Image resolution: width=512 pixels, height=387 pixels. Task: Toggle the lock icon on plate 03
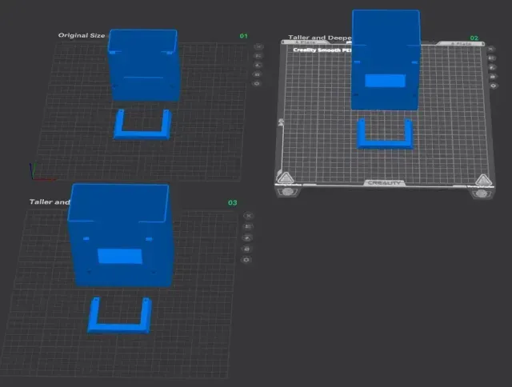coord(247,249)
